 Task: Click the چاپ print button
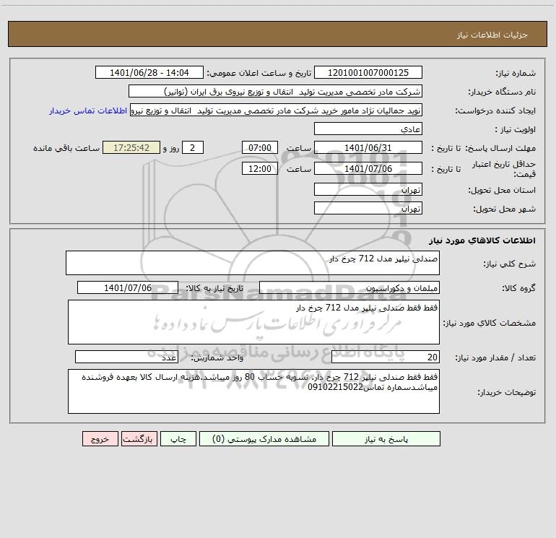click(178, 438)
